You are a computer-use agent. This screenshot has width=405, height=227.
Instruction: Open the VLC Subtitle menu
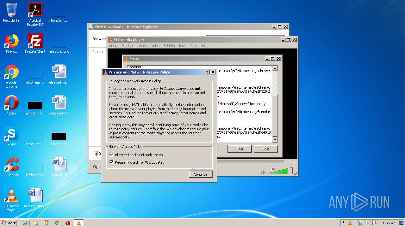169,46
